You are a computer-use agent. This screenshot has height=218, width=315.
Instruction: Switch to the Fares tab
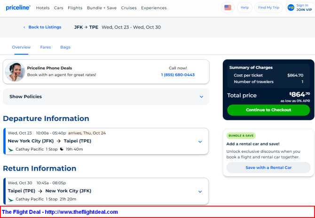click(x=46, y=47)
